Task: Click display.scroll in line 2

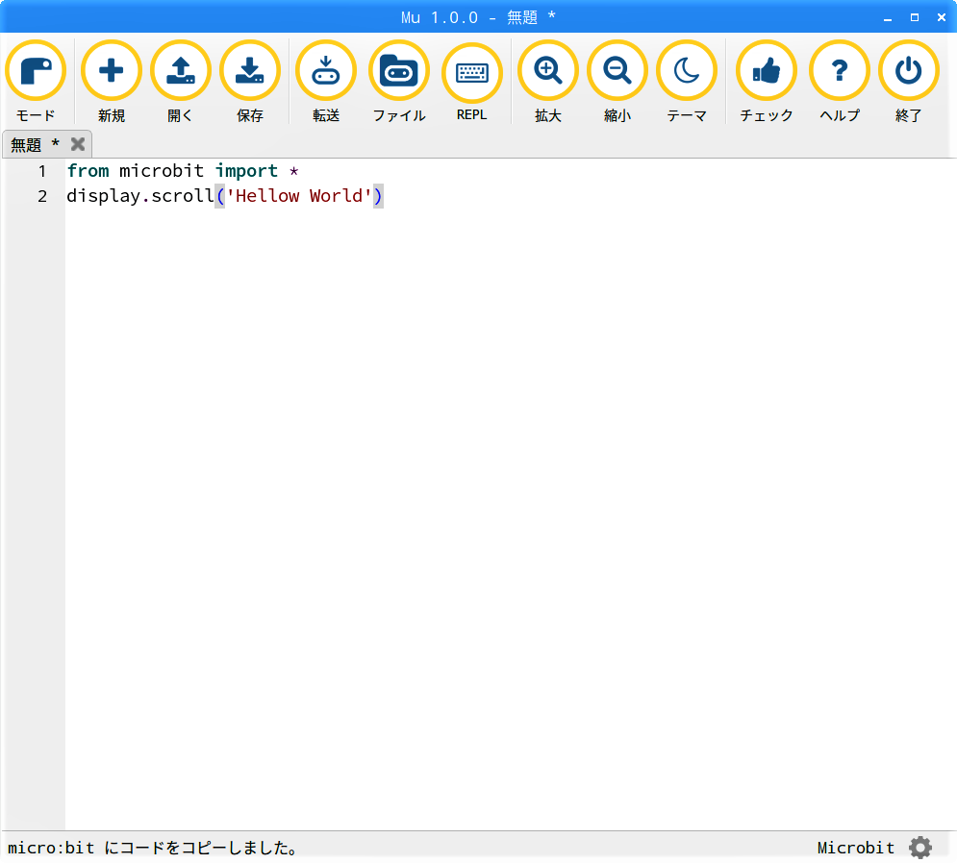Action: tap(140, 196)
